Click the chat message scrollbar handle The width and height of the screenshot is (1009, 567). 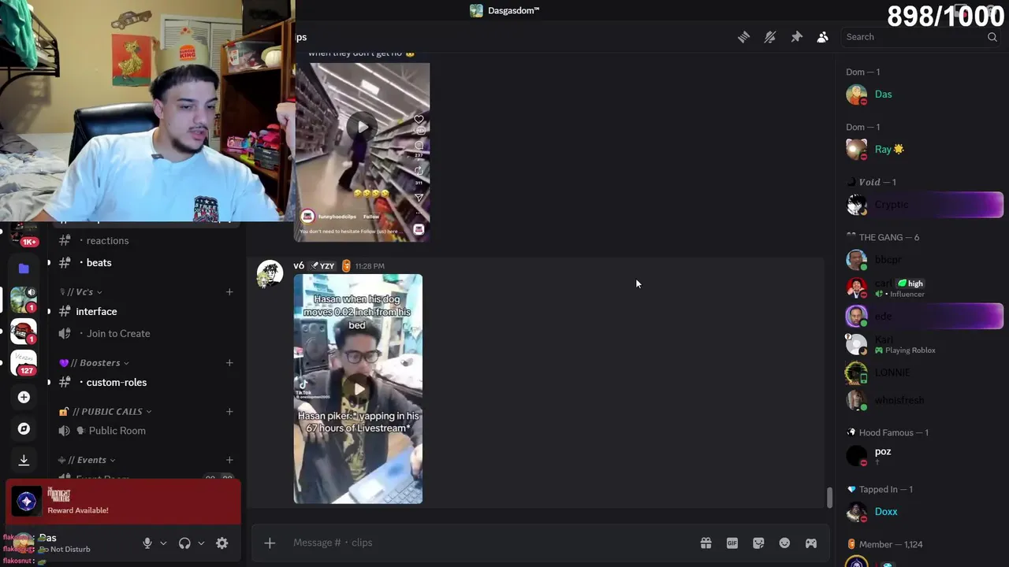(x=828, y=498)
